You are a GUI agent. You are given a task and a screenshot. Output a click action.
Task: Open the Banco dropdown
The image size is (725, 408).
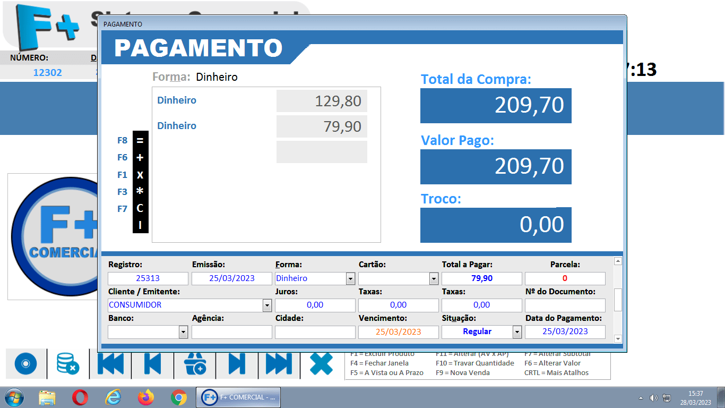tap(183, 332)
